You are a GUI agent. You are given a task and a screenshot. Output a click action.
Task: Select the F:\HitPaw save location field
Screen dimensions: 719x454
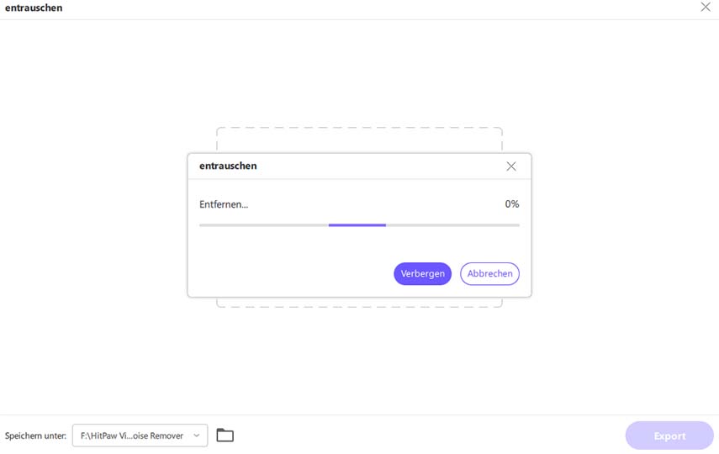tap(132, 436)
